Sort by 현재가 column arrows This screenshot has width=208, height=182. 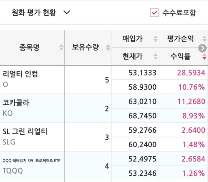coord(156,57)
